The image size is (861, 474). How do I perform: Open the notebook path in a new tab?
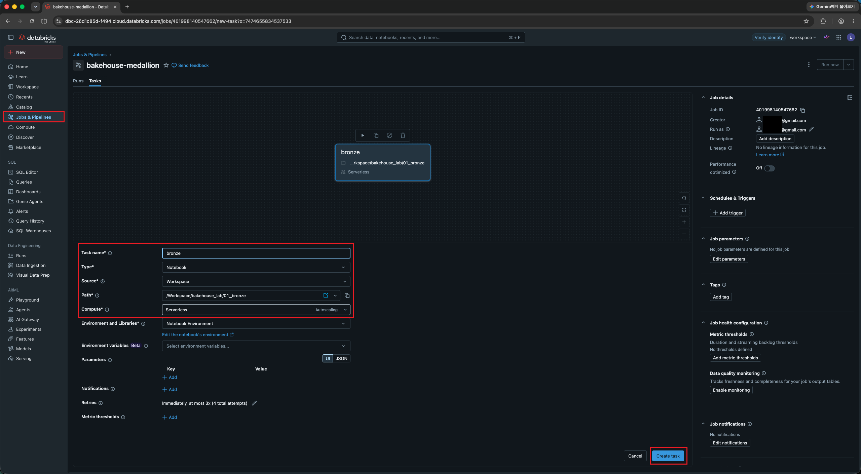[326, 295]
